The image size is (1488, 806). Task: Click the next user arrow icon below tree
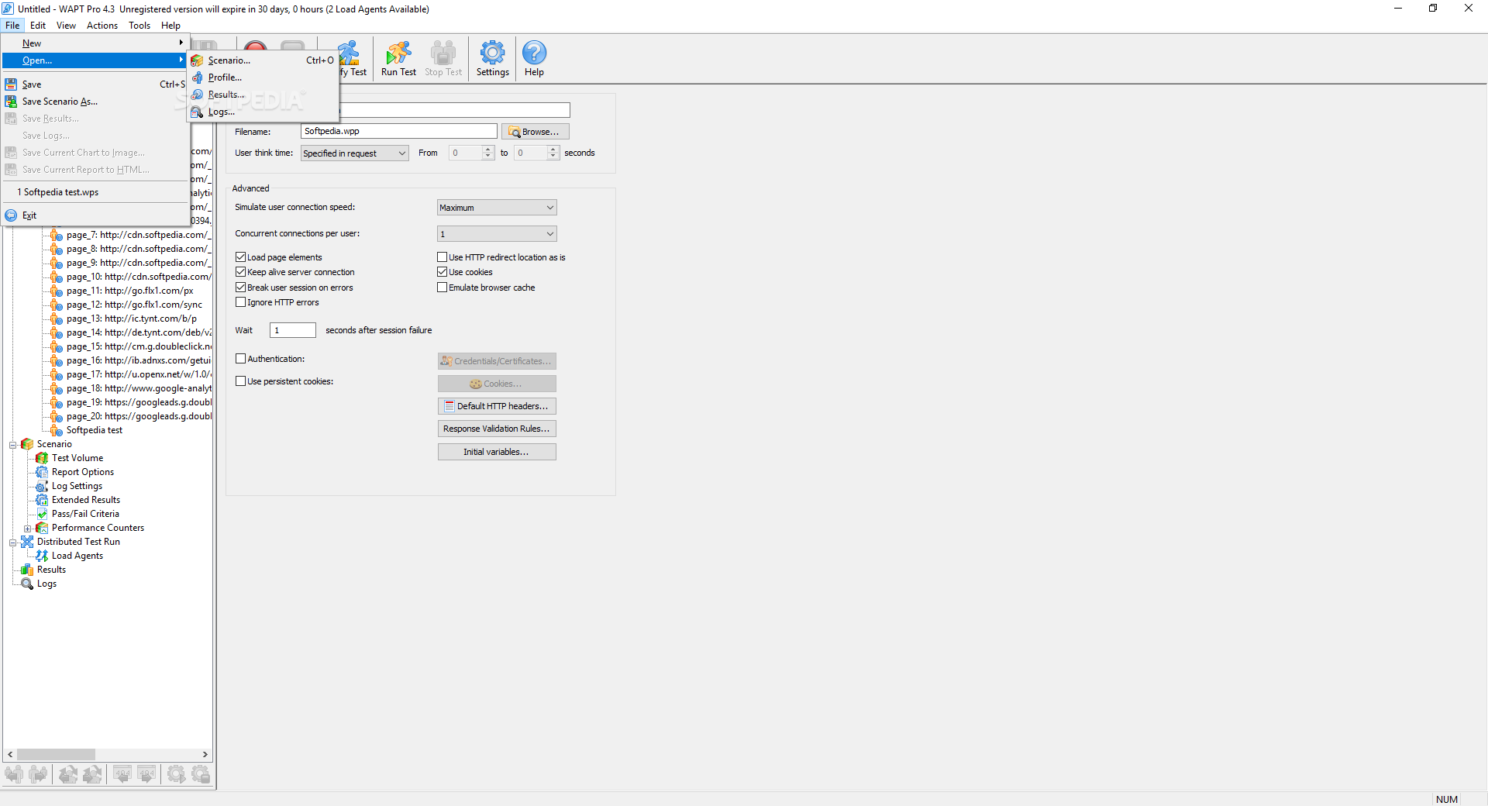38,773
